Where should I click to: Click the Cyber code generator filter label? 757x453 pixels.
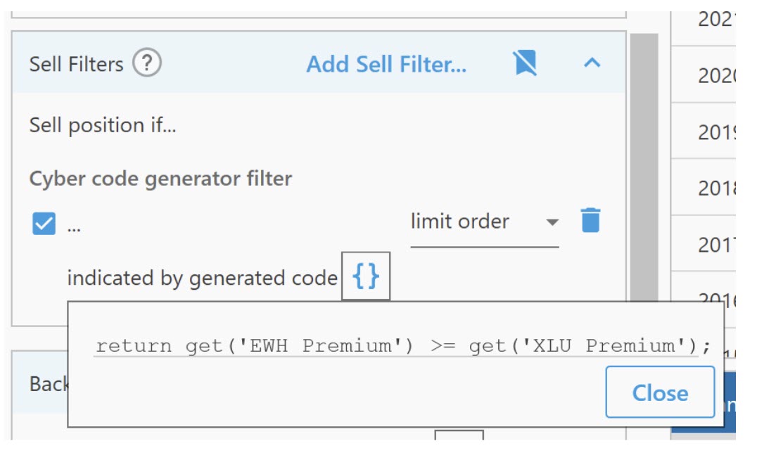click(x=160, y=179)
